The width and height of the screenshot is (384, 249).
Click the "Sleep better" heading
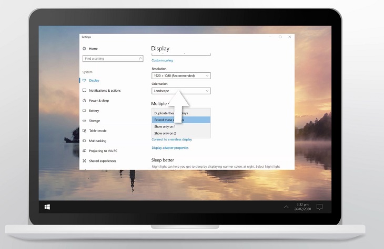(163, 160)
